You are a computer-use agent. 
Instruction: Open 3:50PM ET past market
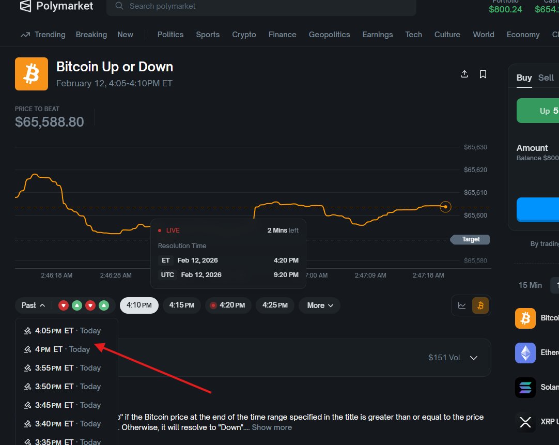click(x=66, y=387)
